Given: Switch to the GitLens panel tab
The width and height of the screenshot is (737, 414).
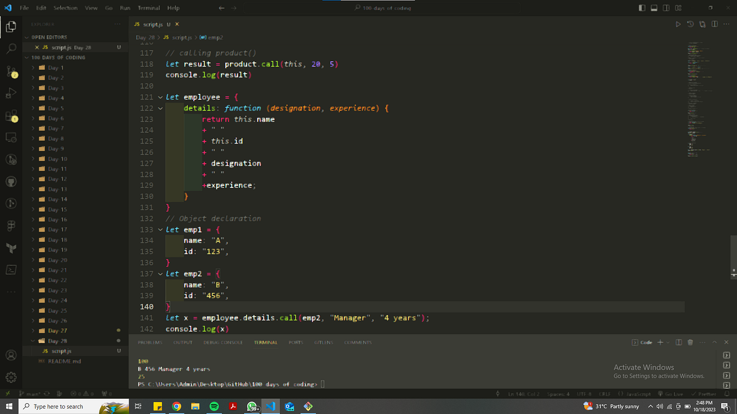Looking at the screenshot, I should (x=323, y=342).
